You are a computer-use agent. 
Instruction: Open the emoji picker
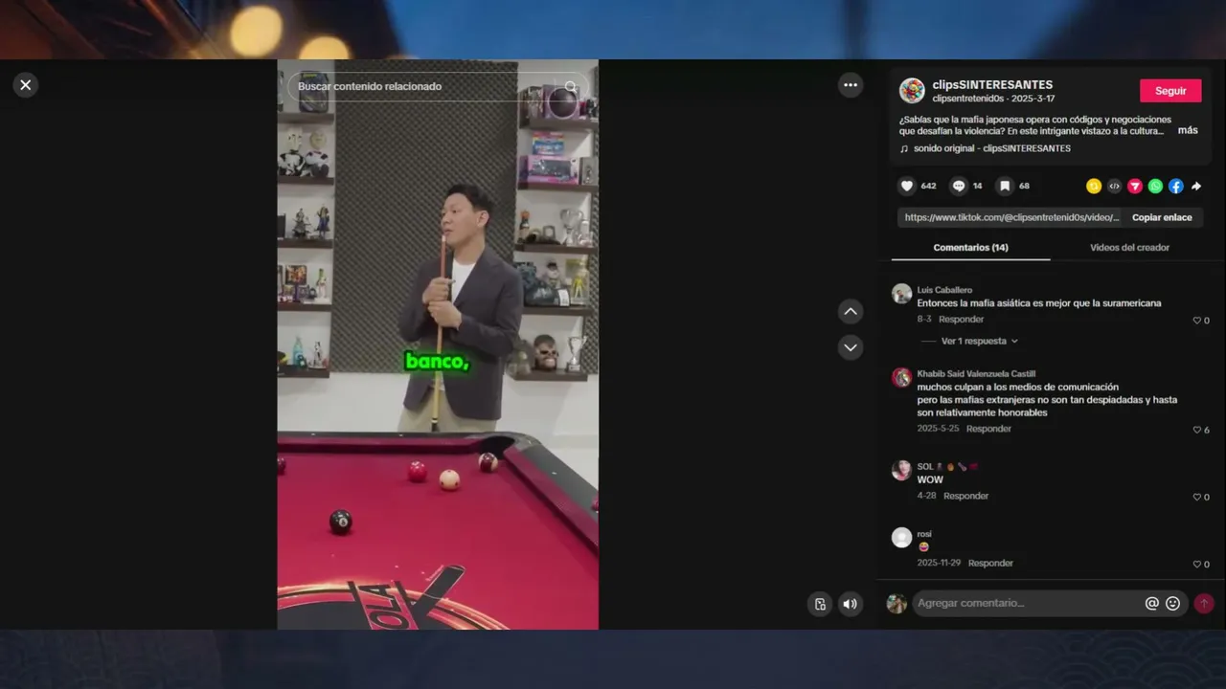[x=1172, y=603]
